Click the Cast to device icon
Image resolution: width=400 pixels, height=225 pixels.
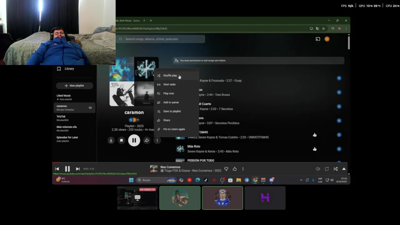[x=318, y=39]
